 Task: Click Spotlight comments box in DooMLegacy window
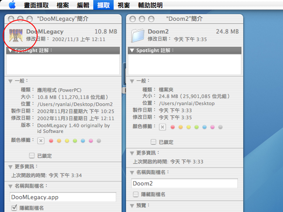[63, 64]
